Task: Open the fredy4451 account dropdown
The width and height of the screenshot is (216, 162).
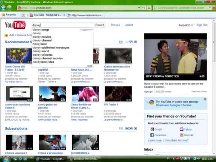Action: coord(186,25)
